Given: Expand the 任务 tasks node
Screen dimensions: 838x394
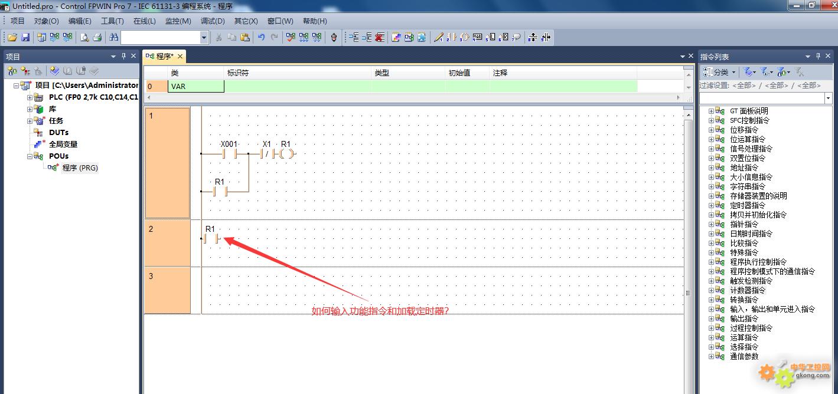Looking at the screenshot, I should coord(30,121).
